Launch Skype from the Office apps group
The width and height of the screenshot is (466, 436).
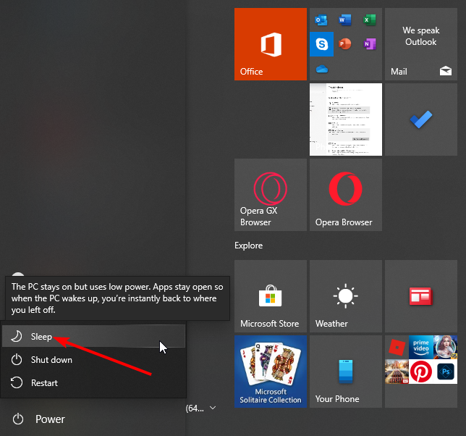(x=321, y=44)
